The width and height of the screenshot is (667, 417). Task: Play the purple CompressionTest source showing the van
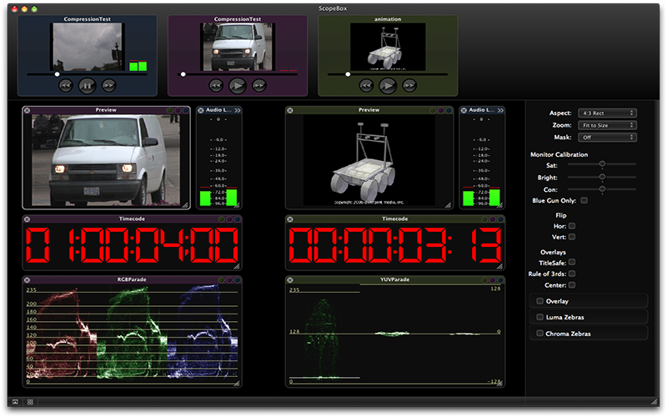click(238, 86)
